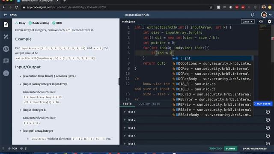274x154 pixels.
Task: Expand Test 5 row
Action: (125, 144)
